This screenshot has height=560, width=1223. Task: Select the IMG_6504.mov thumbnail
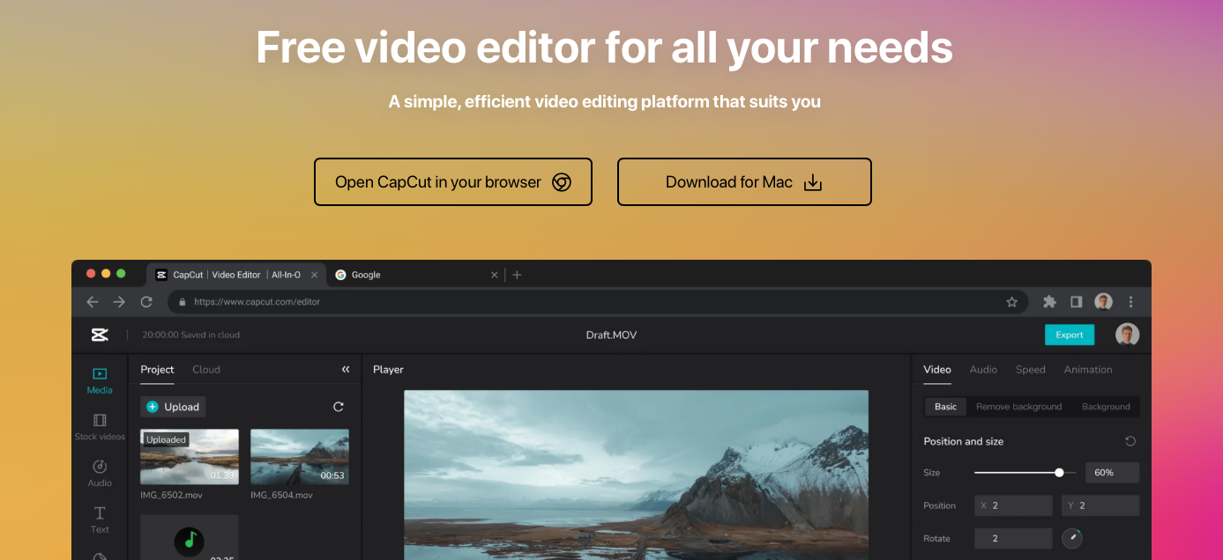(x=300, y=456)
